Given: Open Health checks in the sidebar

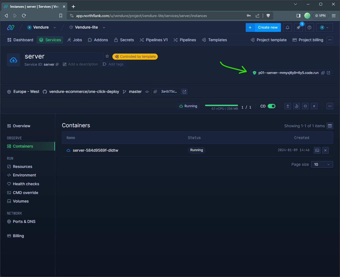Looking at the screenshot, I should (x=26, y=184).
